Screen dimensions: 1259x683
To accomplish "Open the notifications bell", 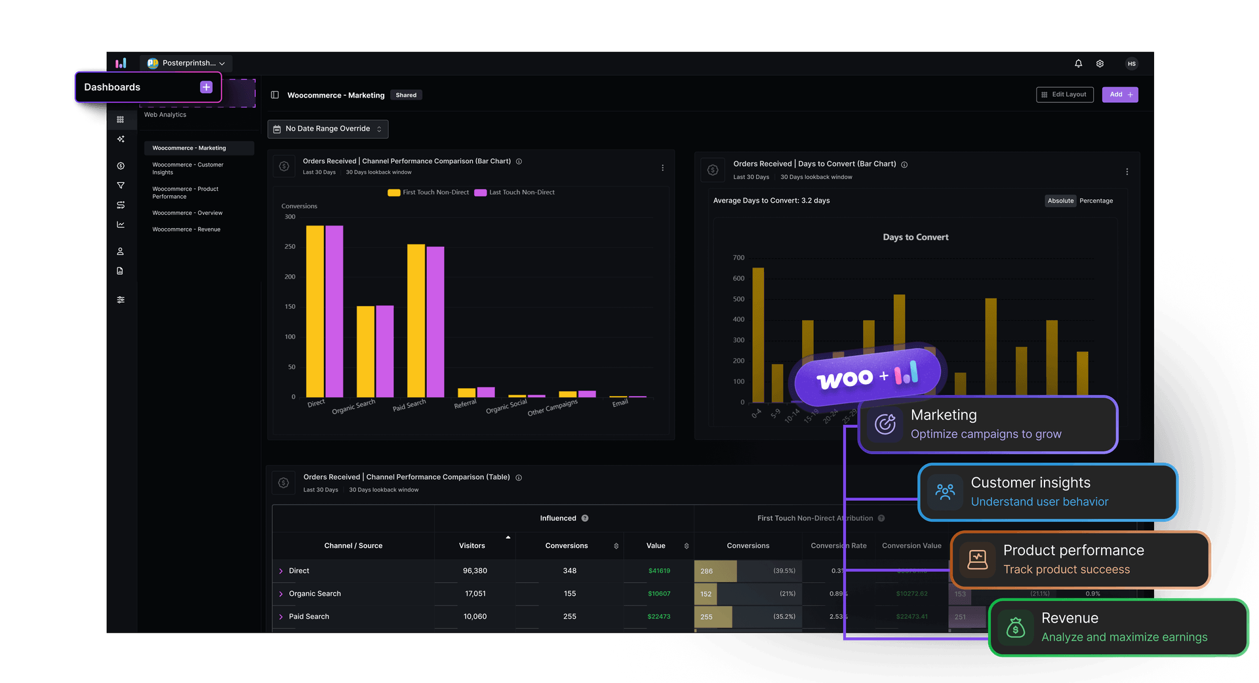I will point(1078,64).
